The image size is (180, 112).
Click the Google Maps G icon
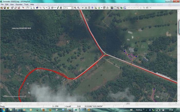(125, 8)
